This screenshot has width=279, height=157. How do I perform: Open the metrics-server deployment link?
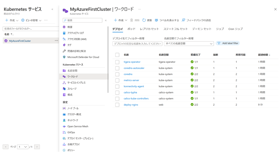coord(131,80)
